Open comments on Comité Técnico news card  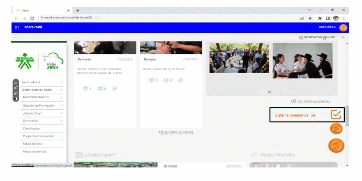coord(101,89)
